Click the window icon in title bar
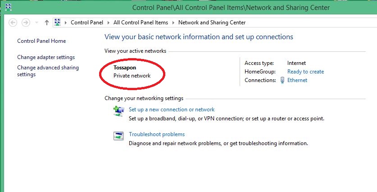 click(8, 8)
